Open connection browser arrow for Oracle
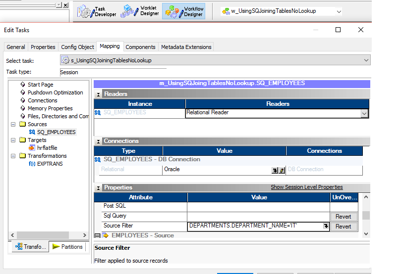Viewport: 402px width, 274px height. point(275,171)
